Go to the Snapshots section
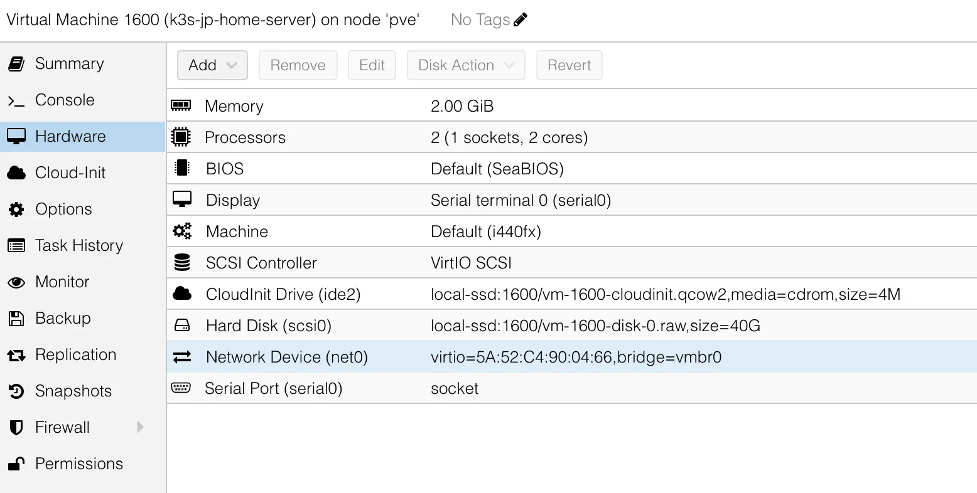The width and height of the screenshot is (977, 493). click(73, 391)
